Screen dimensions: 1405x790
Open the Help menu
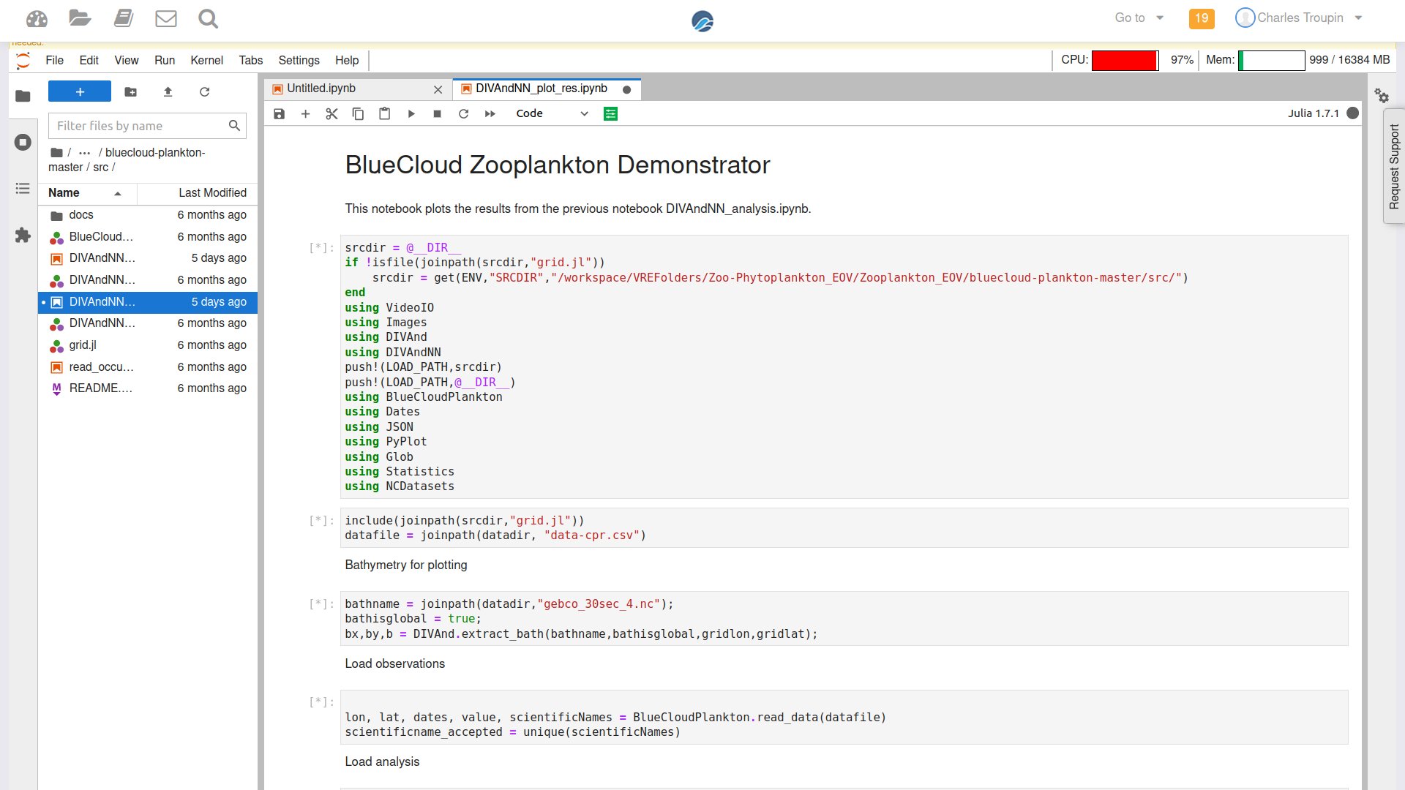pos(347,60)
